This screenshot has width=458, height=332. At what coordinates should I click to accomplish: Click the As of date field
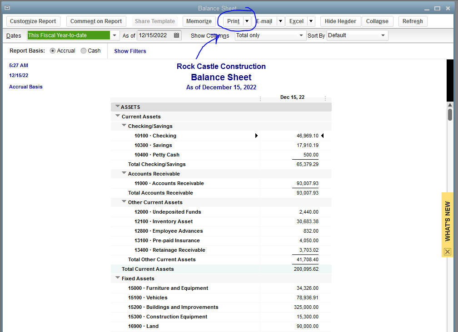(155, 35)
